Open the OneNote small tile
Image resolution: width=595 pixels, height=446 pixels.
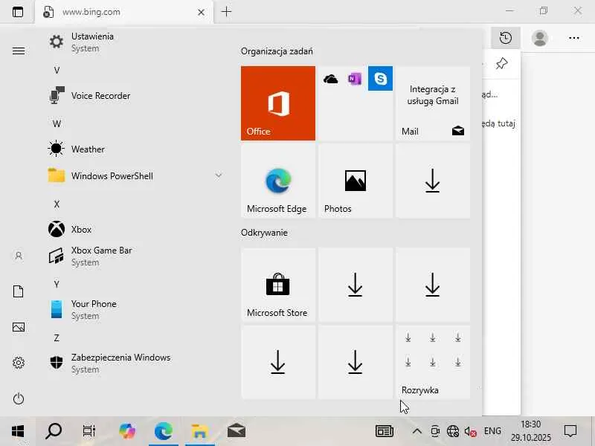(x=355, y=79)
